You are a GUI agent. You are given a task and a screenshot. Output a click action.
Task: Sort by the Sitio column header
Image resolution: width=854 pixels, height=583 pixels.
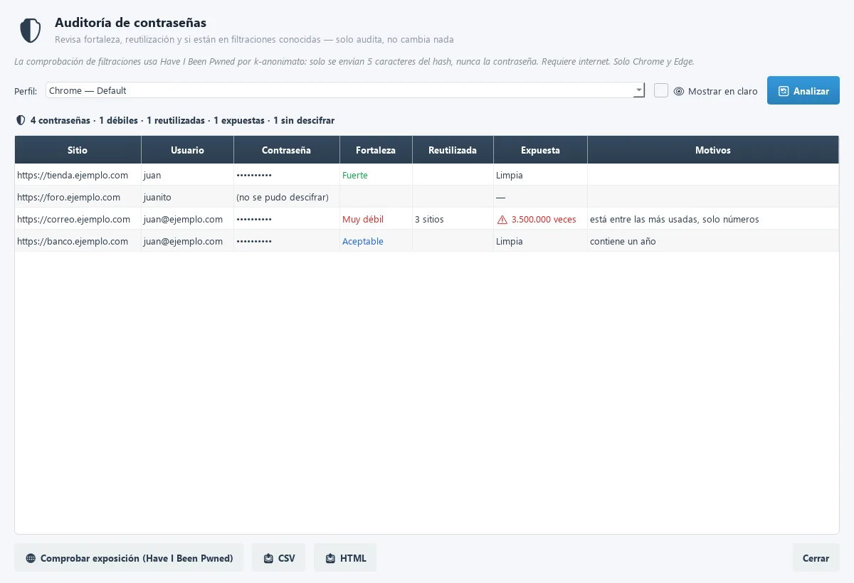pos(78,150)
